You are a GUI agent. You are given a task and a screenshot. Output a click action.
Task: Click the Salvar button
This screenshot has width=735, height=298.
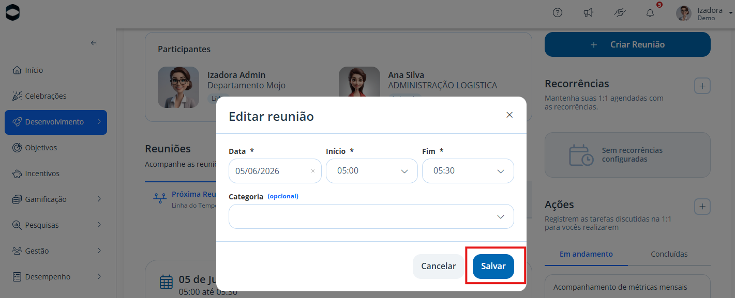point(493,266)
